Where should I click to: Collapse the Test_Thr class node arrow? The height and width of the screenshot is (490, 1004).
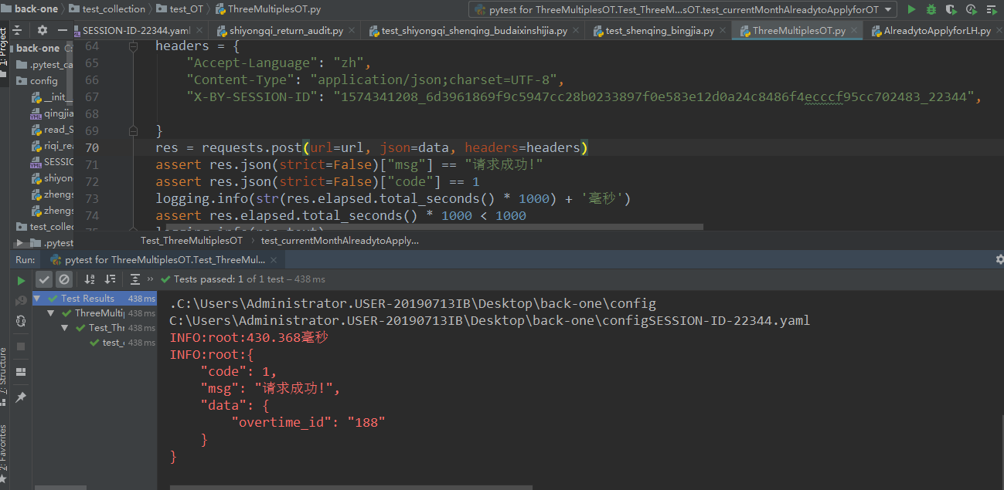(x=65, y=328)
